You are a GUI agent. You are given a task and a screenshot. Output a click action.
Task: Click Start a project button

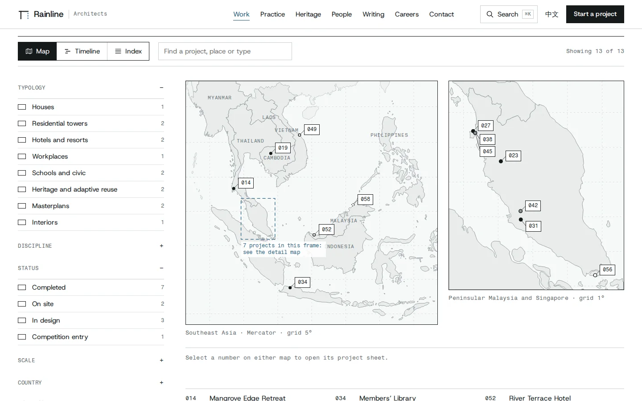pos(595,14)
